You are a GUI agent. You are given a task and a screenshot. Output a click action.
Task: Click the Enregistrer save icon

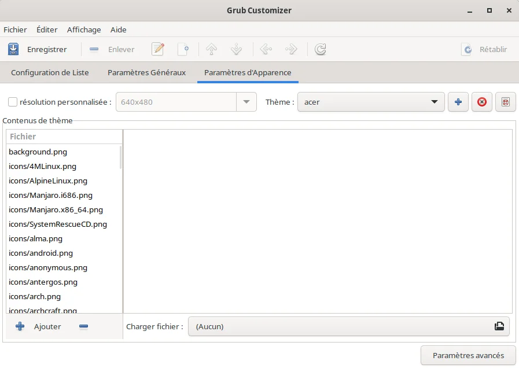point(13,49)
